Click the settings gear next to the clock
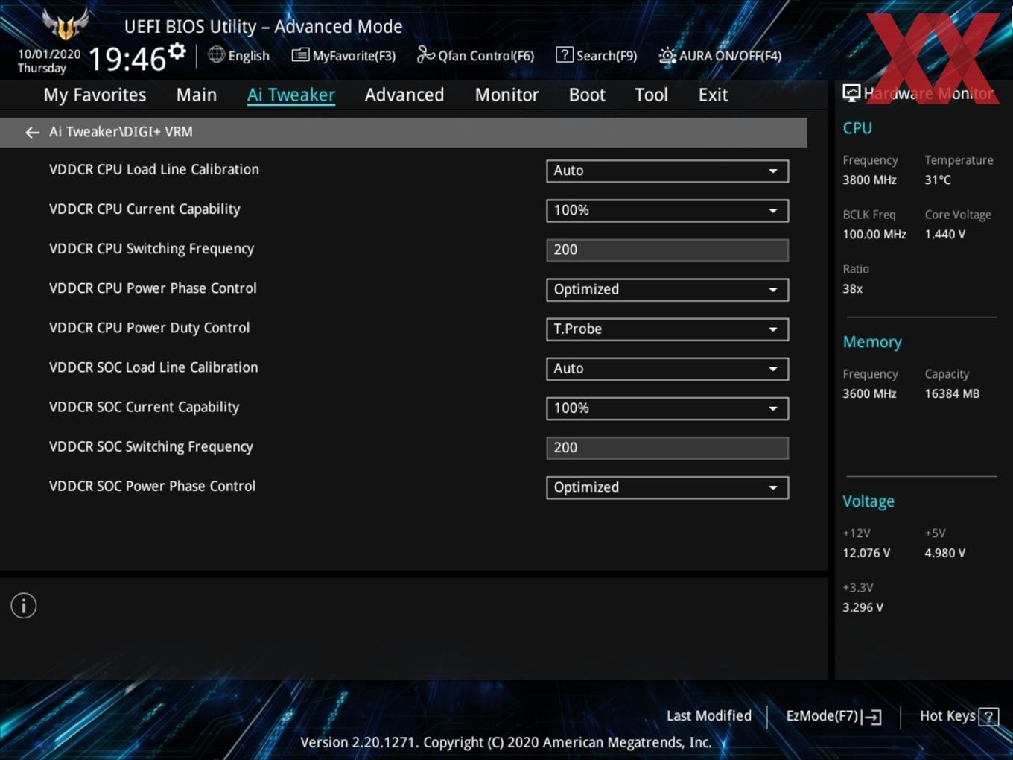 177,51
